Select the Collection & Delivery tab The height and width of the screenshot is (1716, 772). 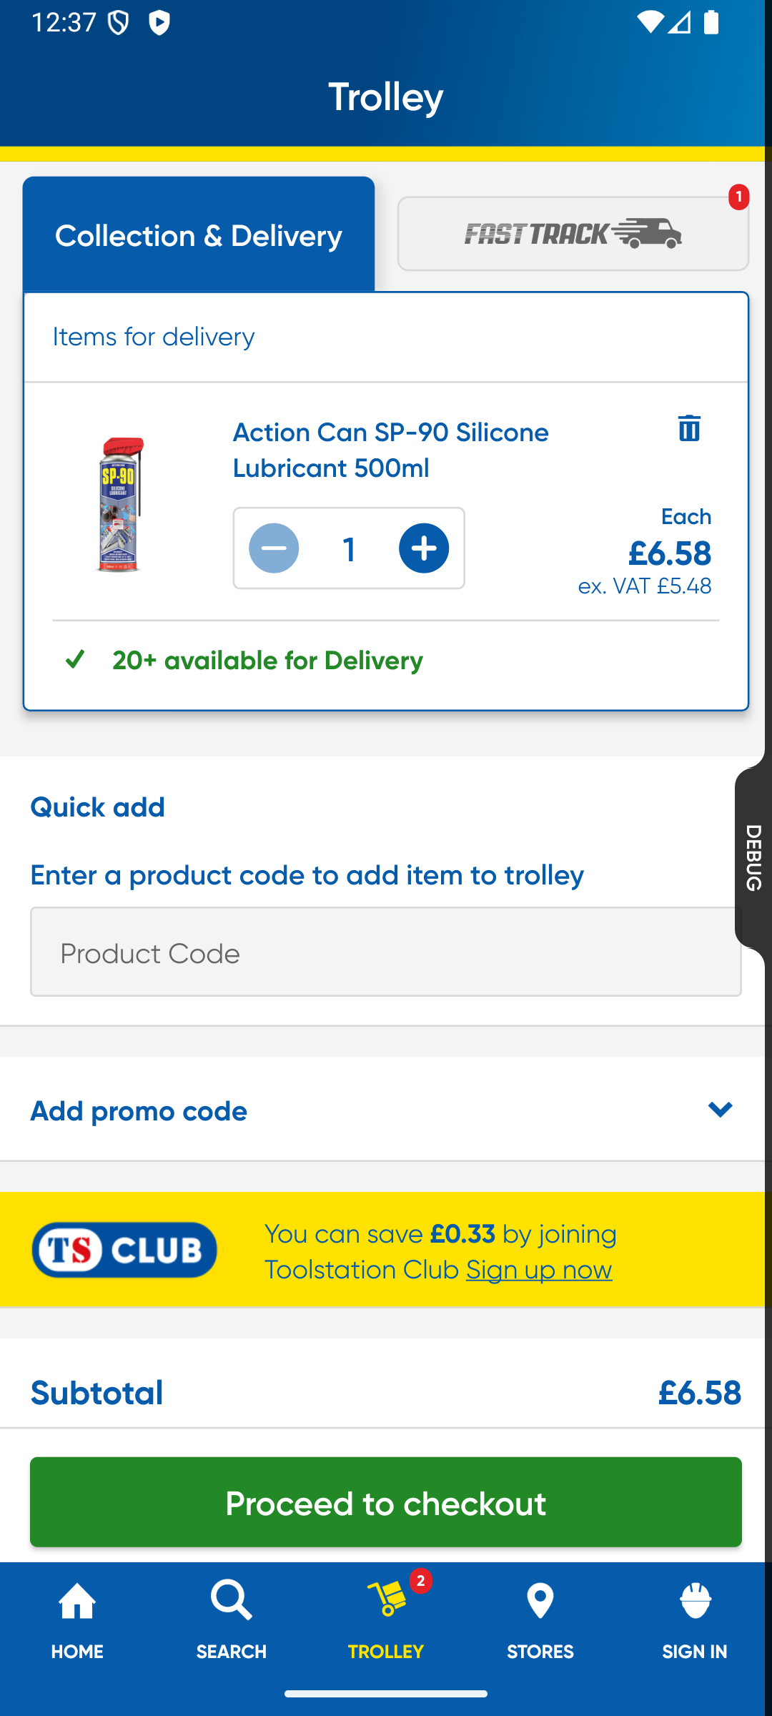199,235
